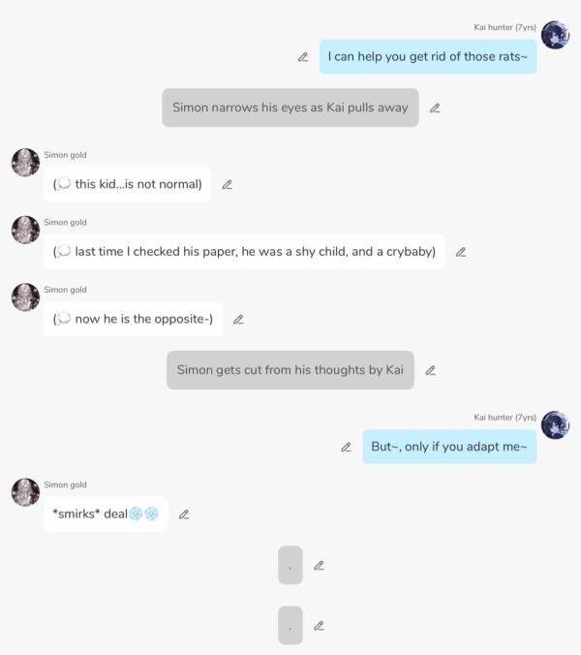
Task: Open Kai hunter's avatar by 'adapt me' message
Action: [555, 424]
